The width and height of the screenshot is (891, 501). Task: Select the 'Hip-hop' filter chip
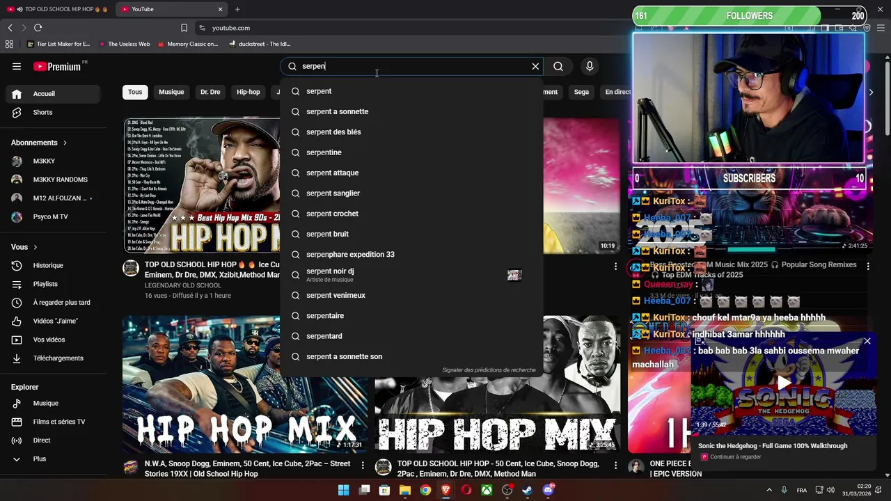(x=248, y=92)
